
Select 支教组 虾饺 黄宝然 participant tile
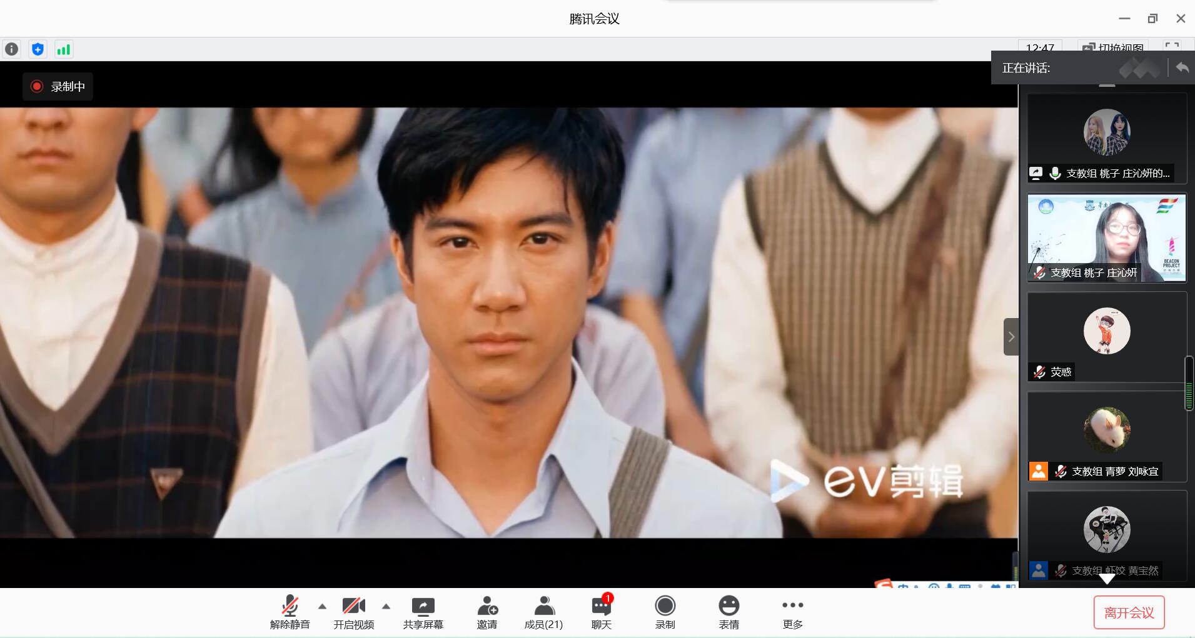1107,536
